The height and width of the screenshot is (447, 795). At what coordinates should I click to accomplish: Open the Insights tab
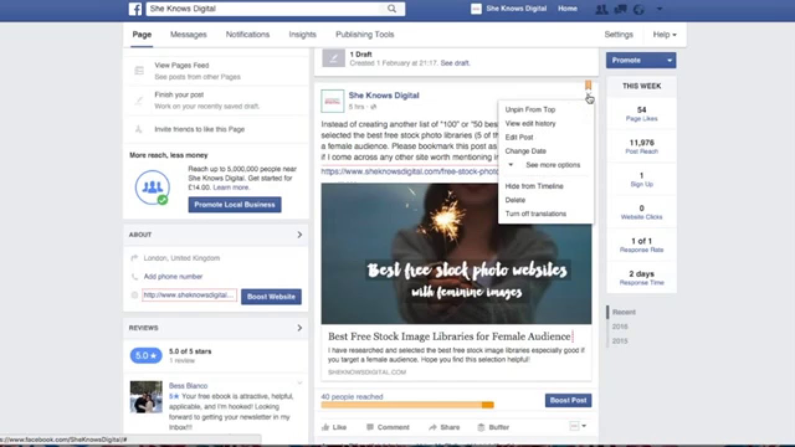point(302,35)
